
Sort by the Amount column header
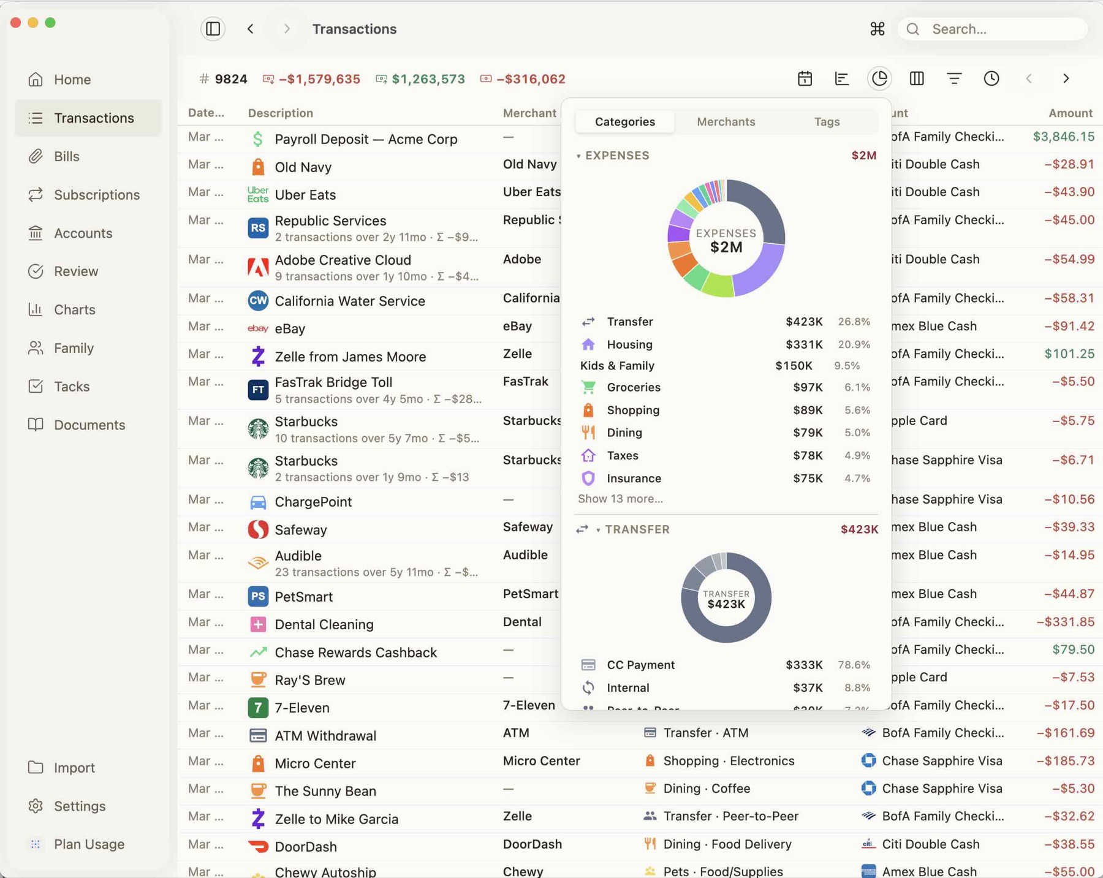click(x=1070, y=113)
